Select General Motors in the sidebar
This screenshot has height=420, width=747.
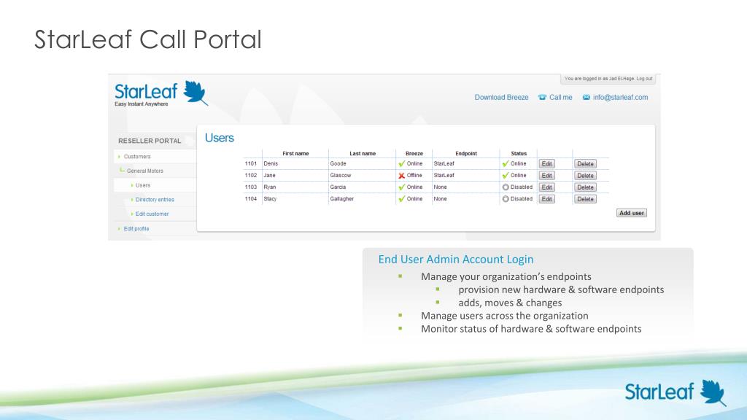point(145,171)
